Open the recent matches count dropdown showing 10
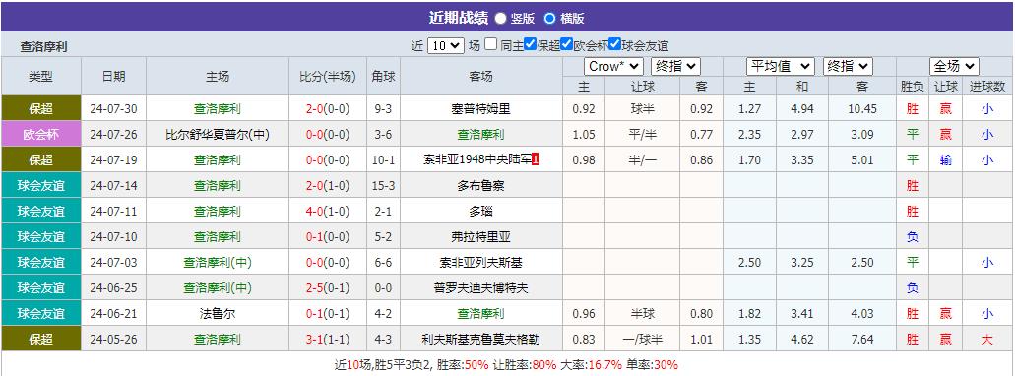Image resolution: width=1015 pixels, height=376 pixels. click(x=445, y=46)
